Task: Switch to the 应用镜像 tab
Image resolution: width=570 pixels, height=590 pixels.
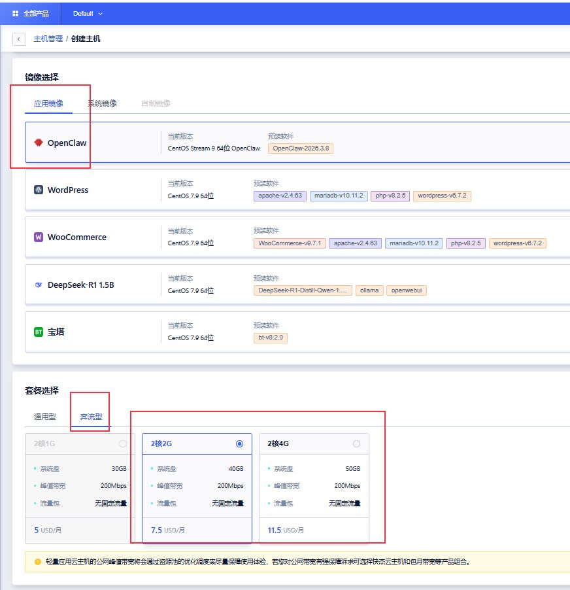Action: tap(48, 103)
